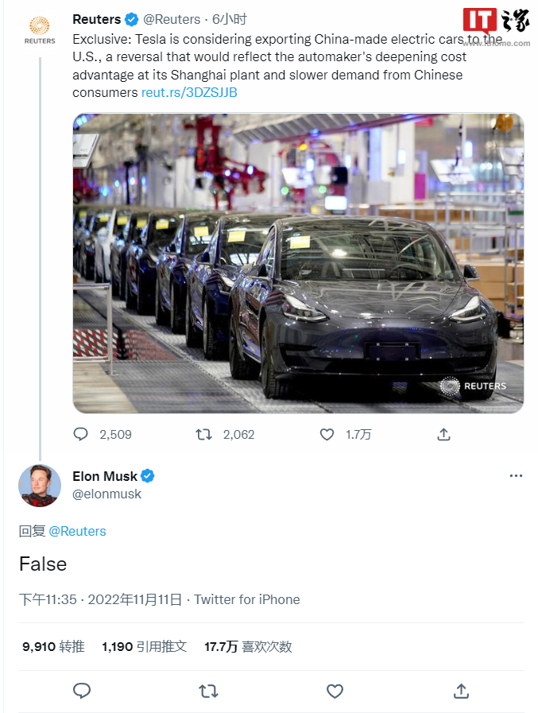Image resolution: width=538 pixels, height=713 pixels.
Task: Enlarge the Tesla factory photo
Action: pos(298,262)
